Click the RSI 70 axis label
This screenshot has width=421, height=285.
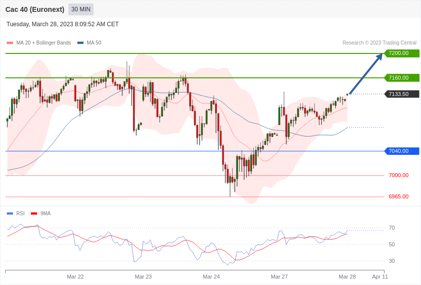pos(392,228)
